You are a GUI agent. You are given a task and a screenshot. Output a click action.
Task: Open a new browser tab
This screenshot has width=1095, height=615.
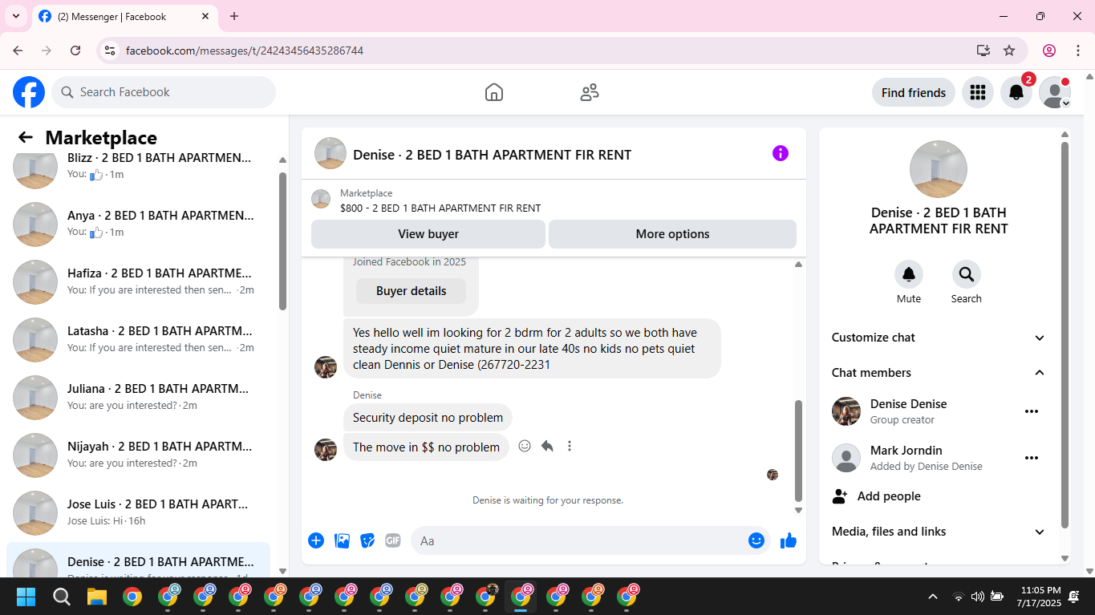(234, 16)
